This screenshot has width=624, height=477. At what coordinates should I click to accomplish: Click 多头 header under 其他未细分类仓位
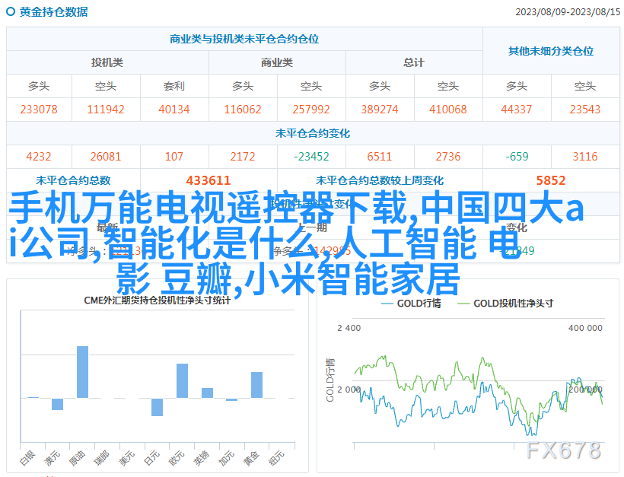(517, 86)
